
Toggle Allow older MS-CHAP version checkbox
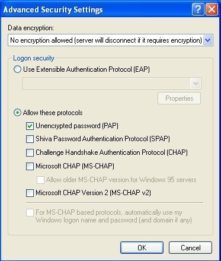click(x=40, y=180)
